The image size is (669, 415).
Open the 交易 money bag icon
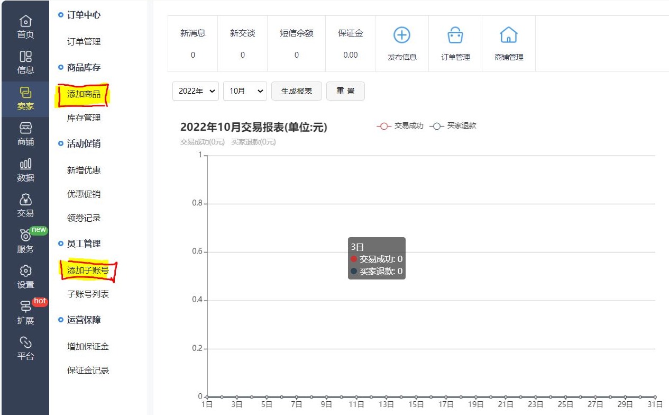click(25, 200)
